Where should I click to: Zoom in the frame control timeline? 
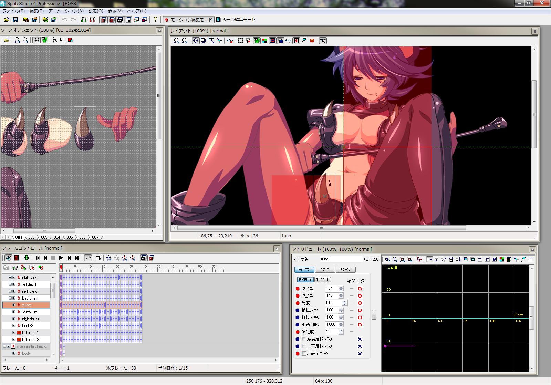point(109,258)
